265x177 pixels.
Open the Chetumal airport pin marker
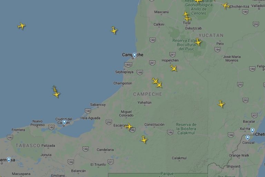pos(252,130)
